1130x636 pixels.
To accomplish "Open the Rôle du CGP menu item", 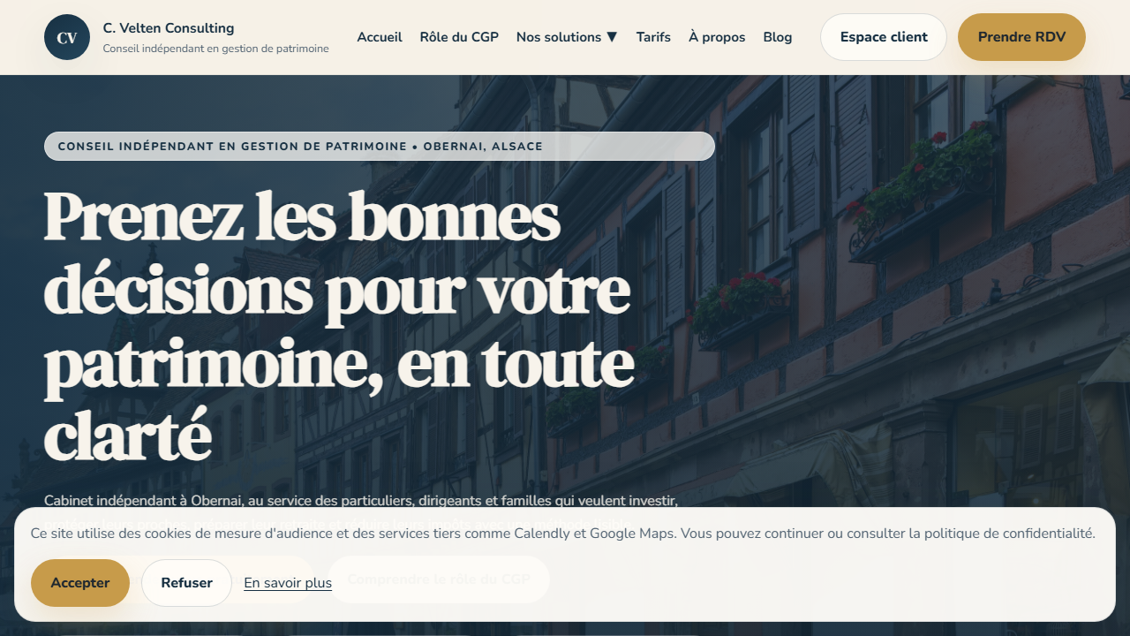I will pyautogui.click(x=459, y=37).
